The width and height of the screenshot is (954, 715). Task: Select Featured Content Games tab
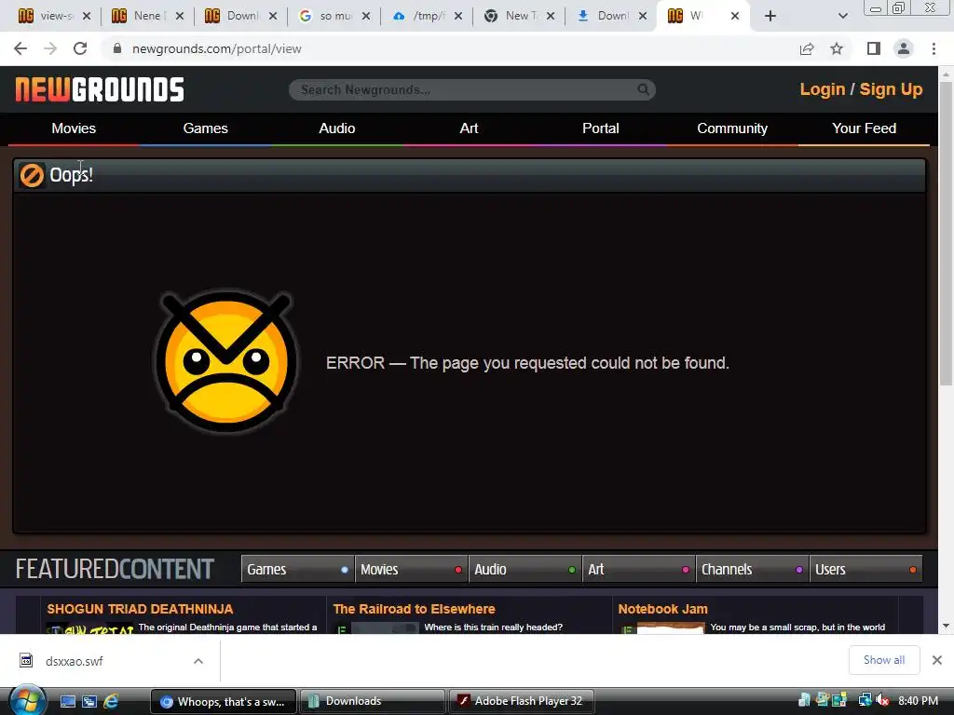pos(297,570)
